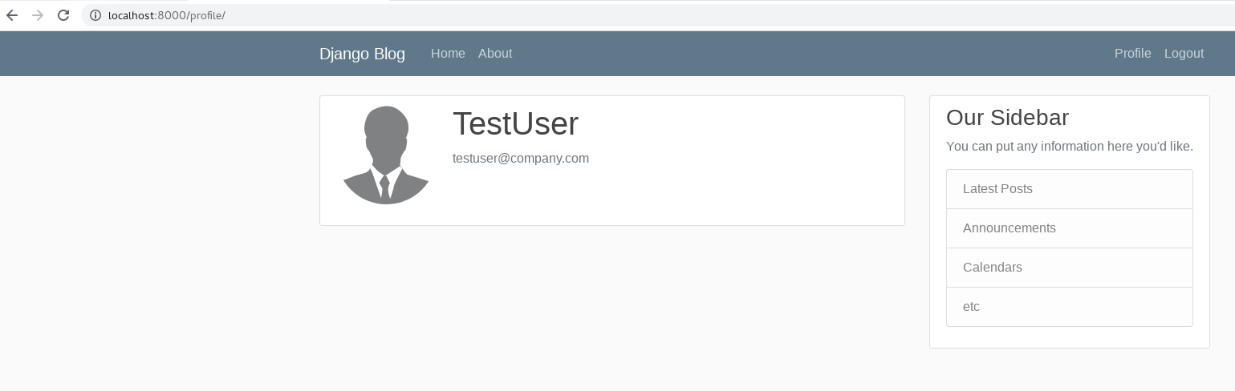
Task: Go to the Home nav item
Action: click(448, 54)
